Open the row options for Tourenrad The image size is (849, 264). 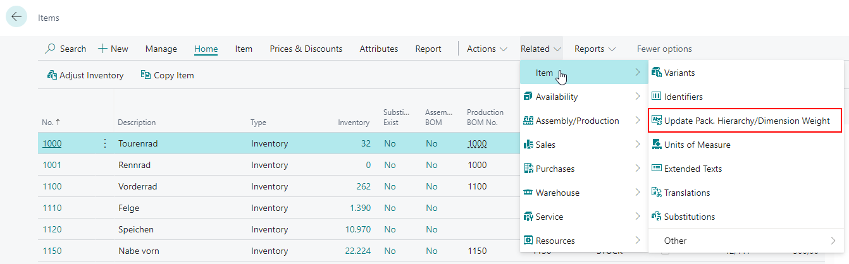[105, 143]
